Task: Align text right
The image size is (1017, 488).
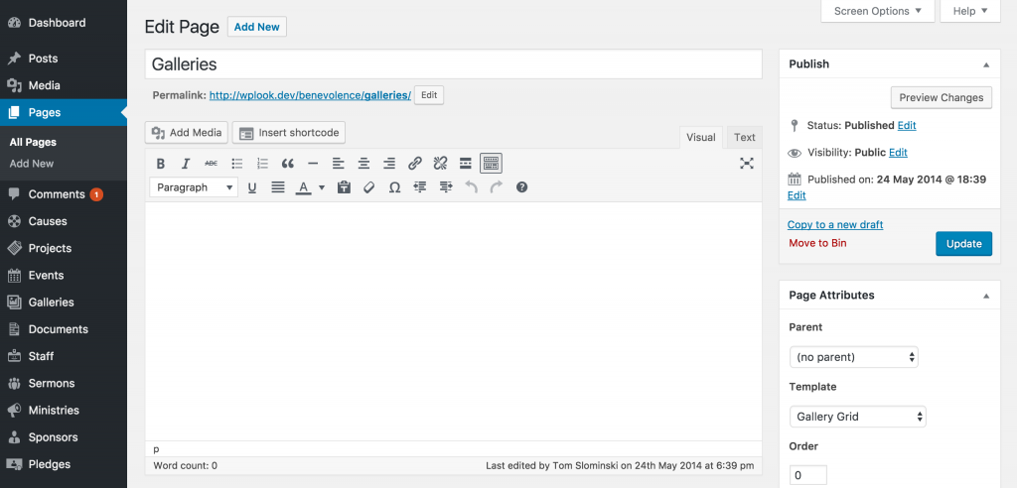Action: (x=389, y=164)
